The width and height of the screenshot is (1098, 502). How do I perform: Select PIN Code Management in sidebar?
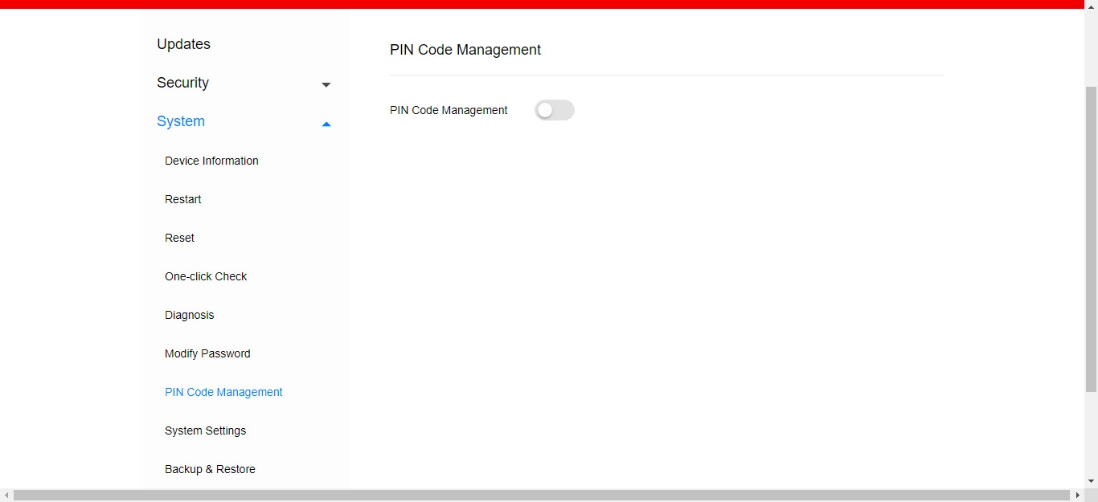[x=223, y=392]
